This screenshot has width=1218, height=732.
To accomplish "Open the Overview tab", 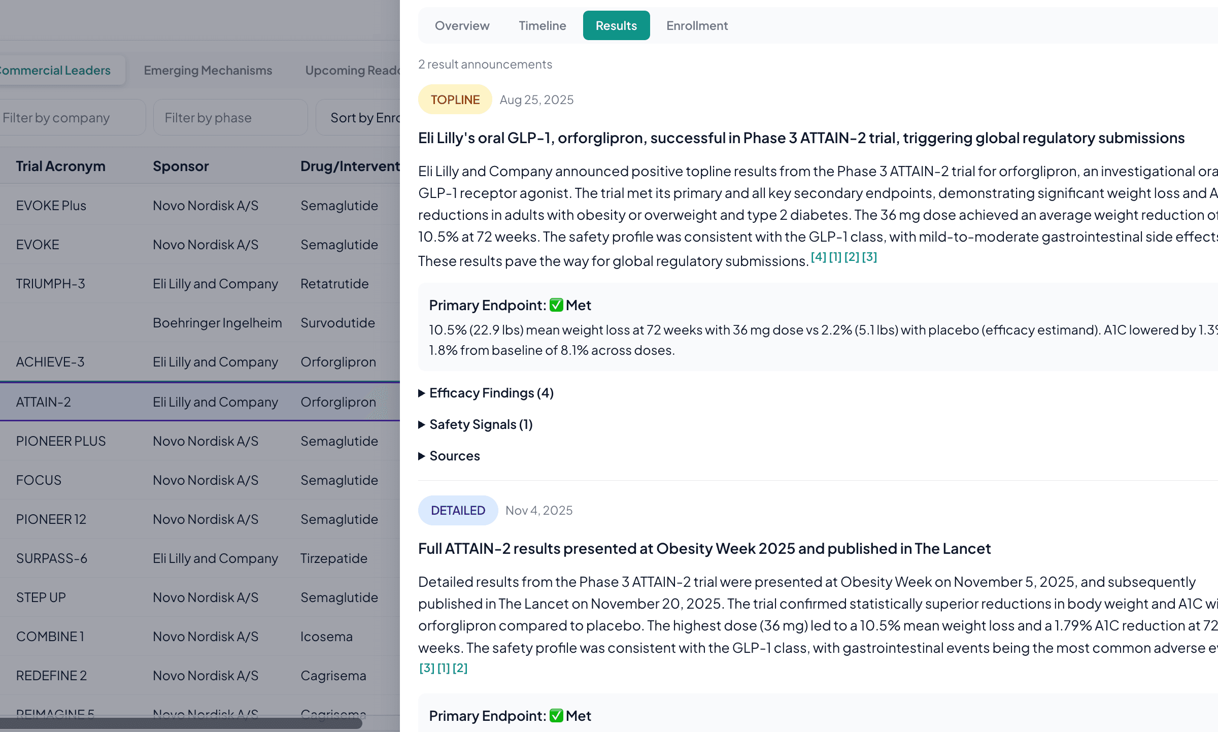I will [462, 25].
